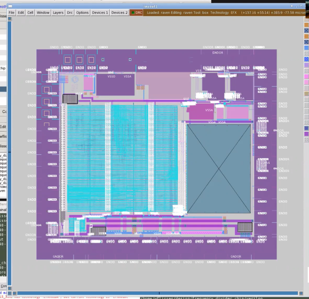309x299 pixels.
Task: Click the large crossed-out macro block
Action: point(219,168)
